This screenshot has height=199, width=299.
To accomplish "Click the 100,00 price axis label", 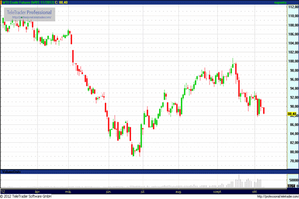I will 293,61.
